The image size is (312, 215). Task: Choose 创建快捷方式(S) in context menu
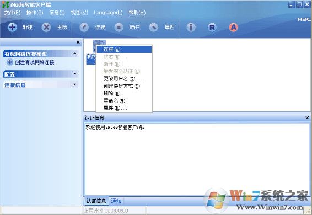(124, 86)
